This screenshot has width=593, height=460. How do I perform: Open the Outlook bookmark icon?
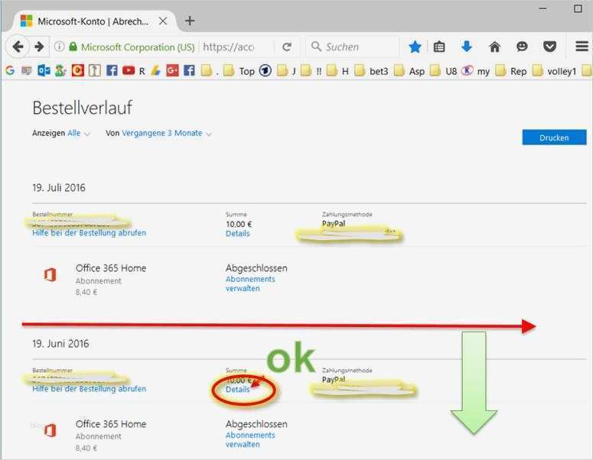coord(44,70)
